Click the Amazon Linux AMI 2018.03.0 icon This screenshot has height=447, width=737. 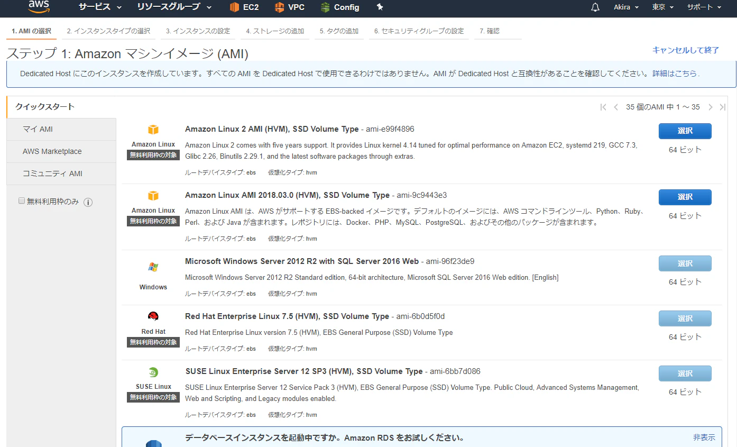coord(153,196)
